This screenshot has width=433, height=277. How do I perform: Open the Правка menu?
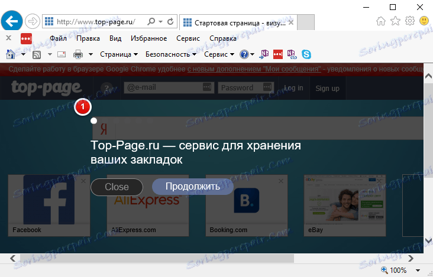coord(88,38)
